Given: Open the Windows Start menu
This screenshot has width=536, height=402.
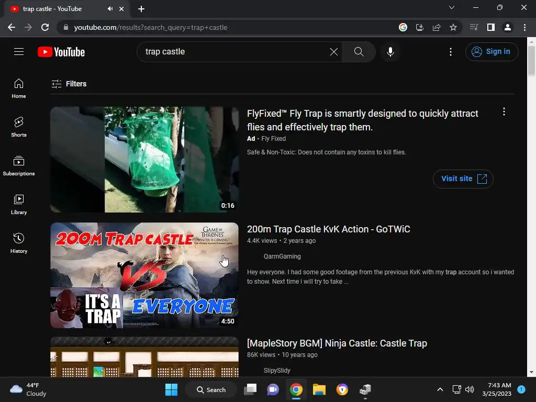Looking at the screenshot, I should 171,389.
